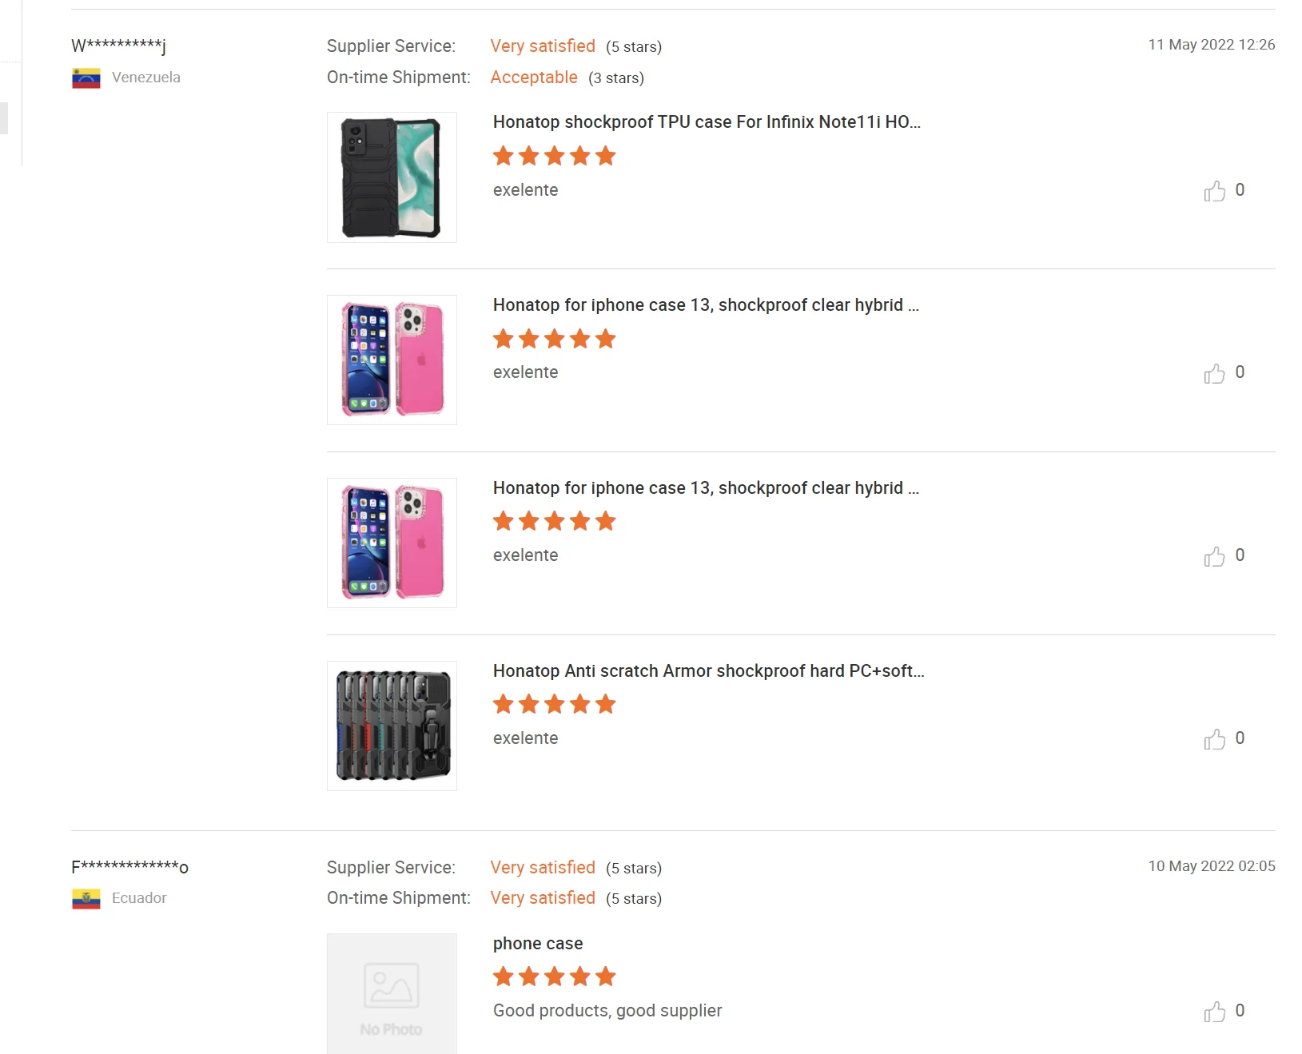Viewport: 1302px width, 1054px height.
Task: Open the first "Honatop for iphone case 13" title
Action: pos(706,305)
